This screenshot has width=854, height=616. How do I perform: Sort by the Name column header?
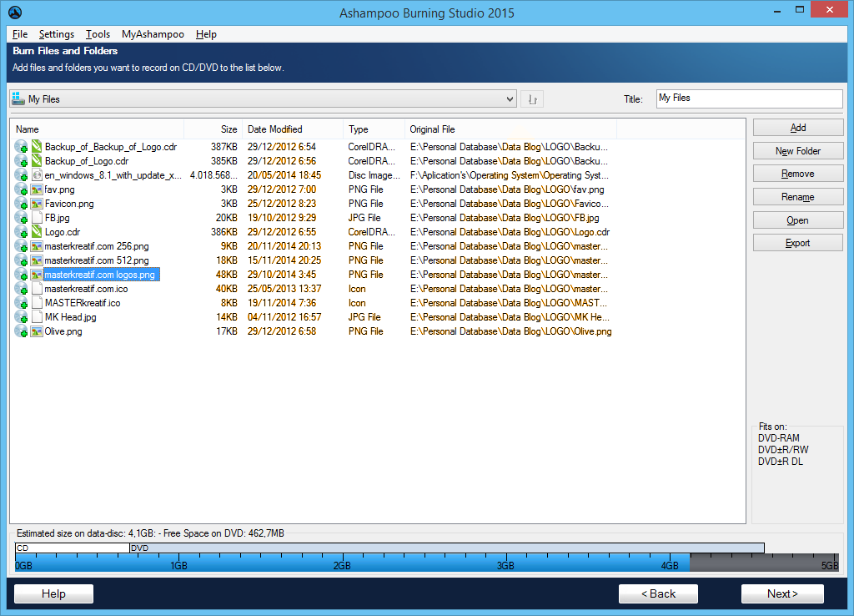pyautogui.click(x=97, y=129)
